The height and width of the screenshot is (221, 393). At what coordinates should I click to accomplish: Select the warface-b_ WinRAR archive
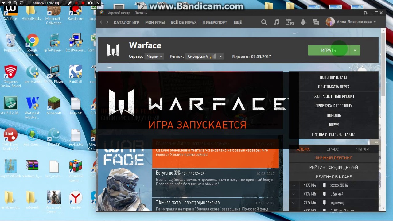[x=32, y=169]
